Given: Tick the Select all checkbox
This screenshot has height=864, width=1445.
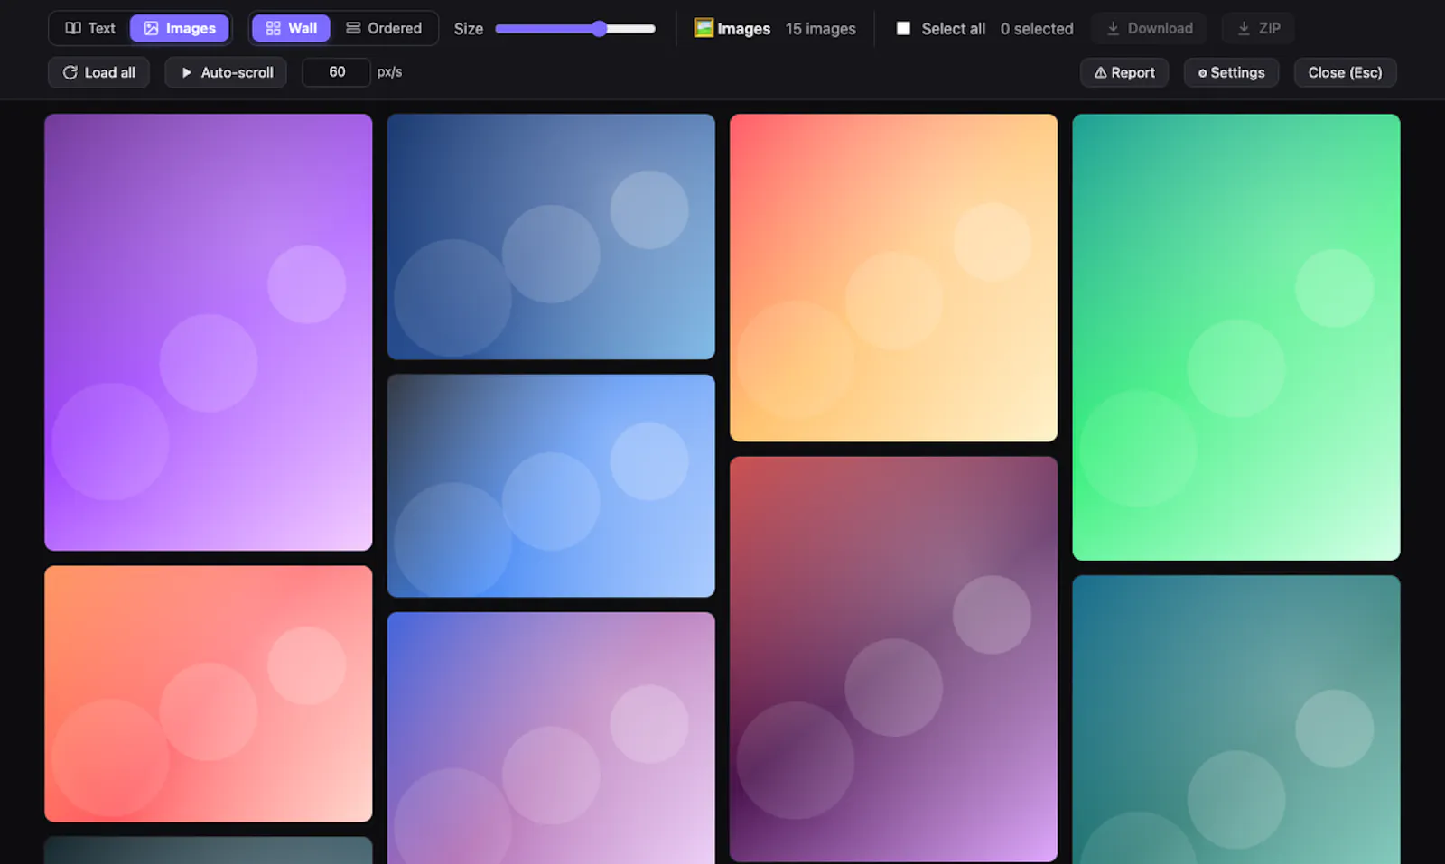Looking at the screenshot, I should coord(903,28).
